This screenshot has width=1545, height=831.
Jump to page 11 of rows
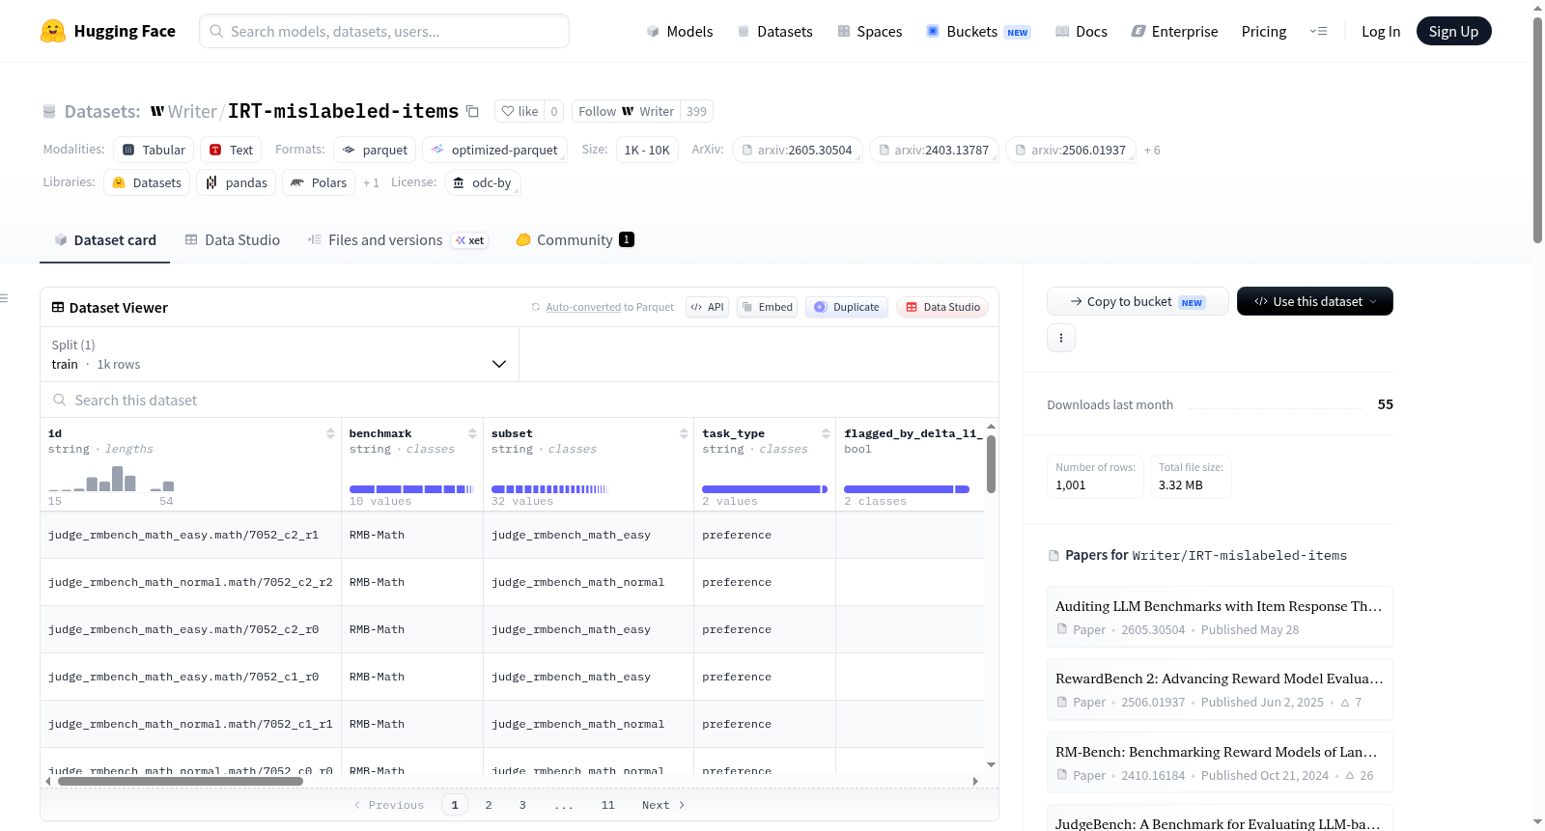[x=607, y=805]
